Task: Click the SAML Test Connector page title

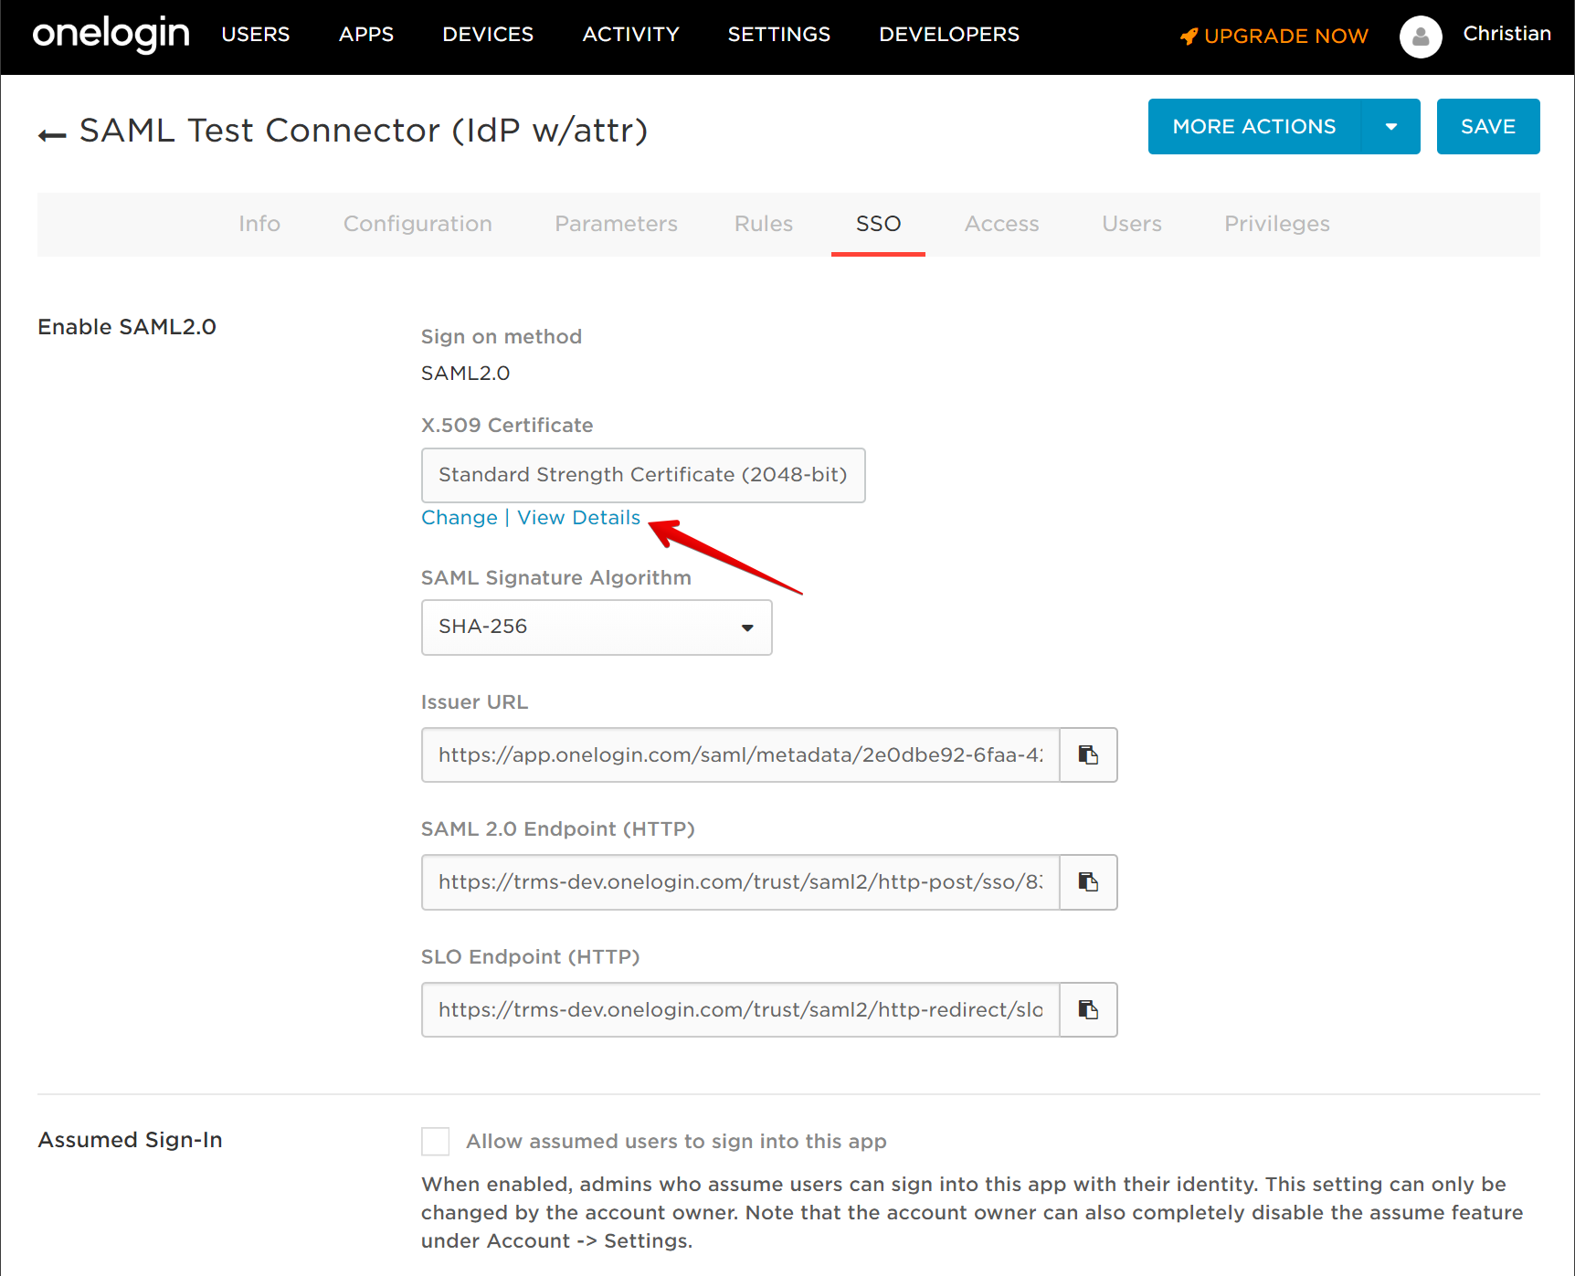Action: coord(364,131)
